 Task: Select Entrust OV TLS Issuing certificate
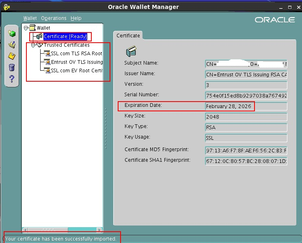click(x=76, y=62)
